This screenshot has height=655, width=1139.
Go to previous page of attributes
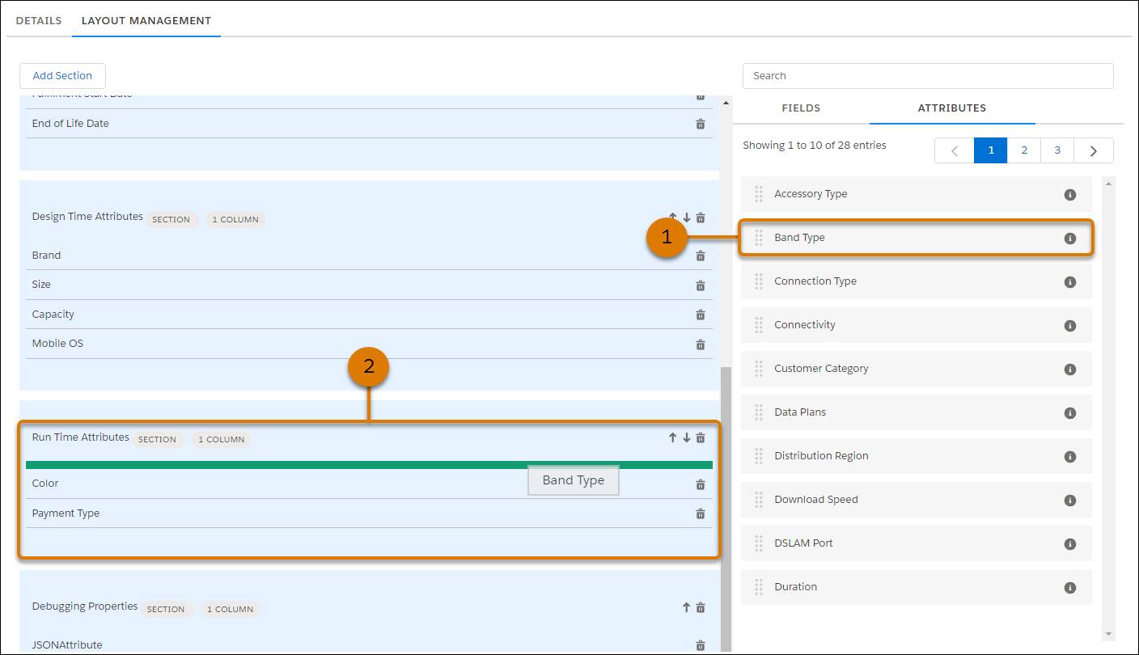[x=955, y=150]
